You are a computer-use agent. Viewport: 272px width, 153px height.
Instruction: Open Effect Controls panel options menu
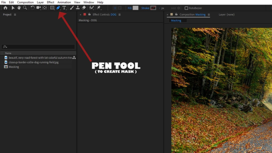120,15
